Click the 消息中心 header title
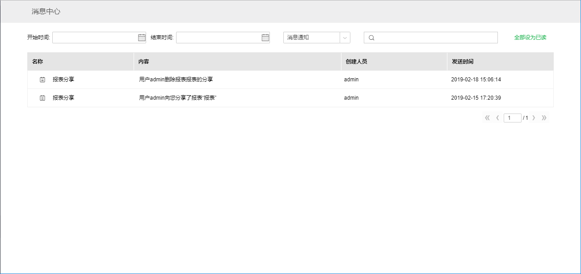This screenshot has height=274, width=581. pyautogui.click(x=46, y=11)
